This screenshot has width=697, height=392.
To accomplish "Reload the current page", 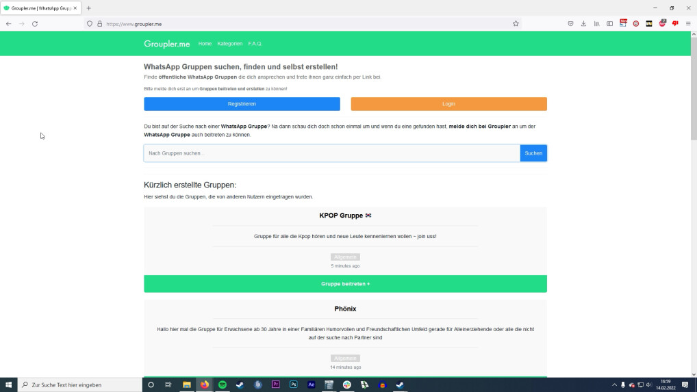I will pyautogui.click(x=35, y=23).
